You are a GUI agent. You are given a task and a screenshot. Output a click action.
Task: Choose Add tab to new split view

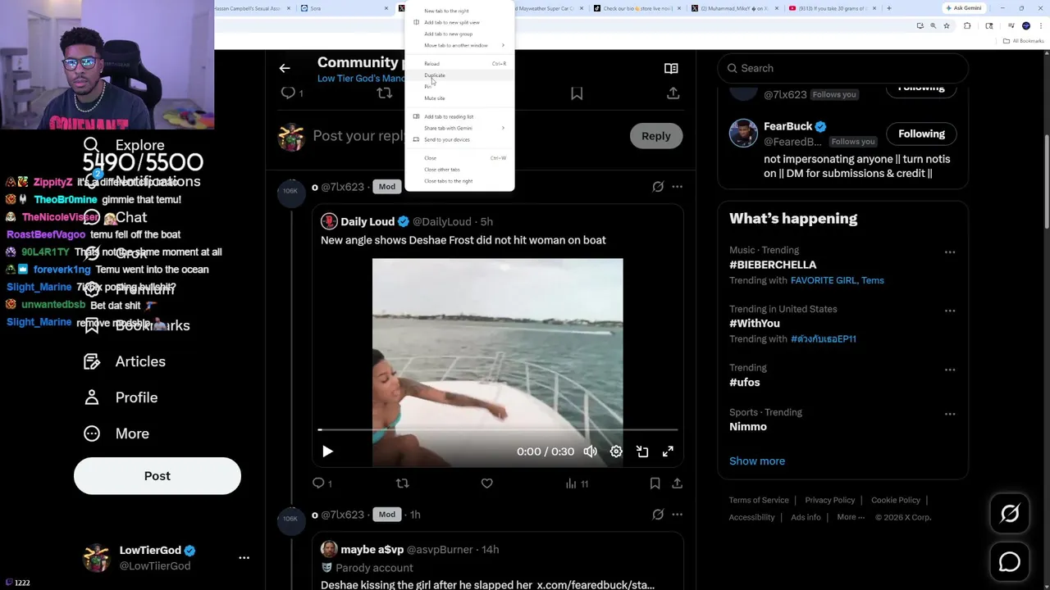(x=459, y=22)
